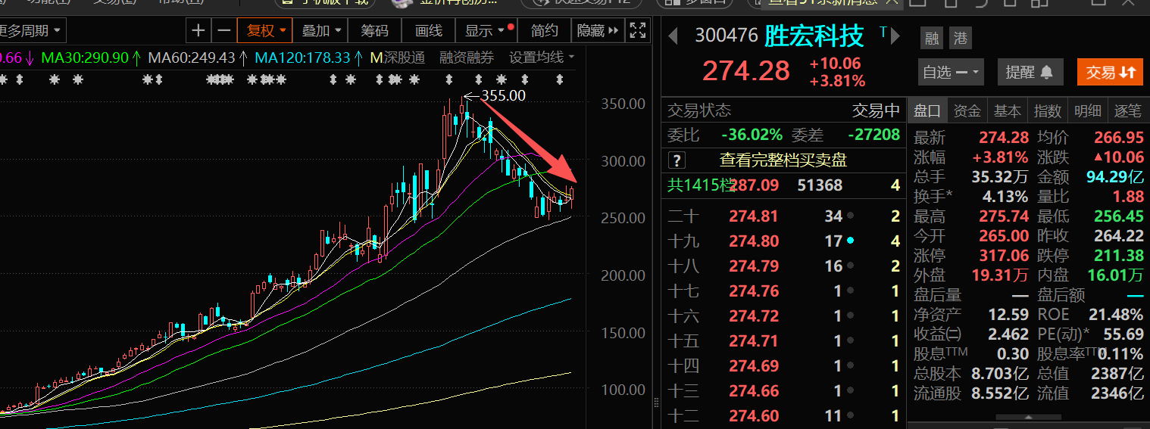Image resolution: width=1150 pixels, height=429 pixels.
Task: Click the 共1415档 order summary row
Action: click(783, 185)
